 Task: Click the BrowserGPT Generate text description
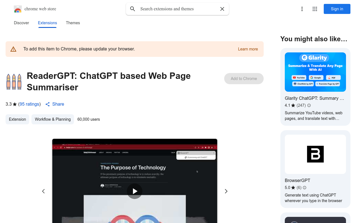coord(313,198)
